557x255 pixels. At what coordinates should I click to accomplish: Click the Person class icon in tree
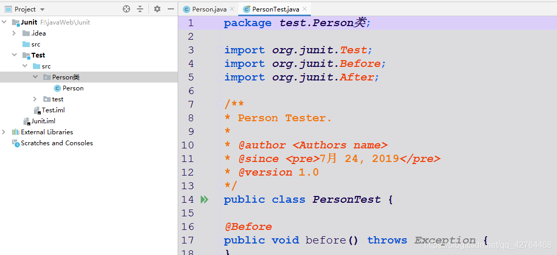57,88
